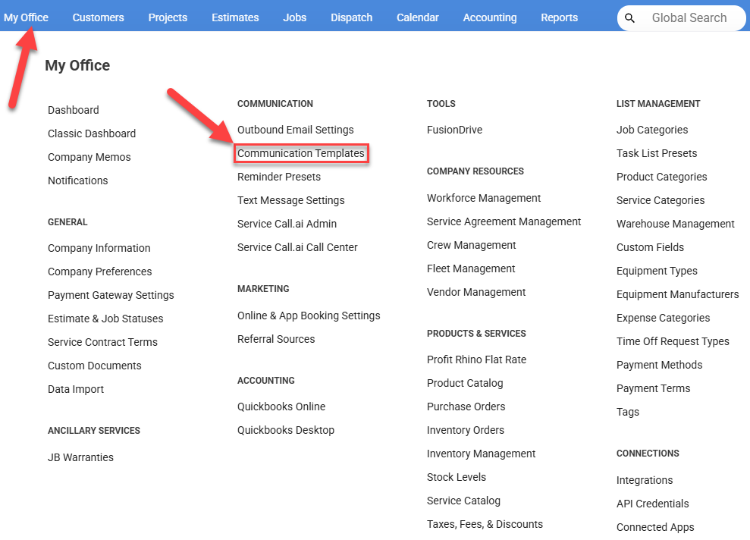
Task: Open Classic Dashboard
Action: point(92,133)
